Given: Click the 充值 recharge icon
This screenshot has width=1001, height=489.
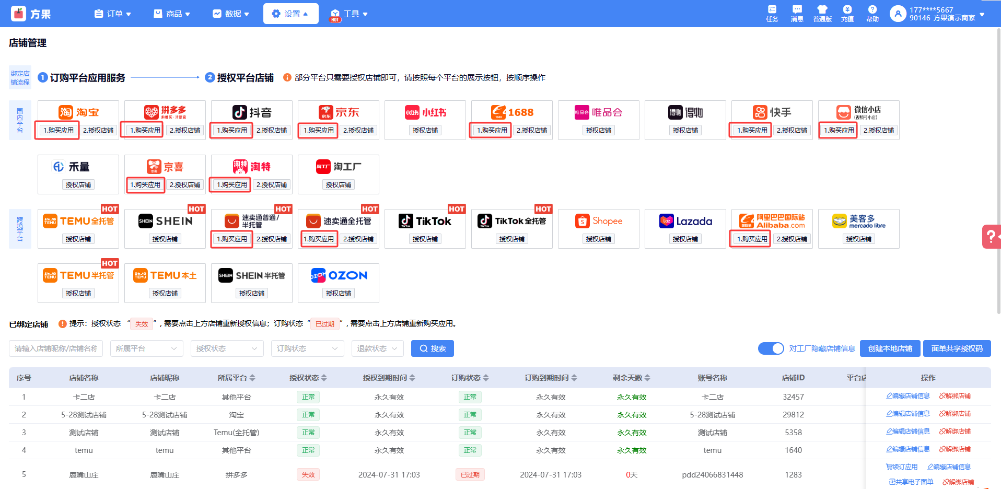Looking at the screenshot, I should [847, 14].
